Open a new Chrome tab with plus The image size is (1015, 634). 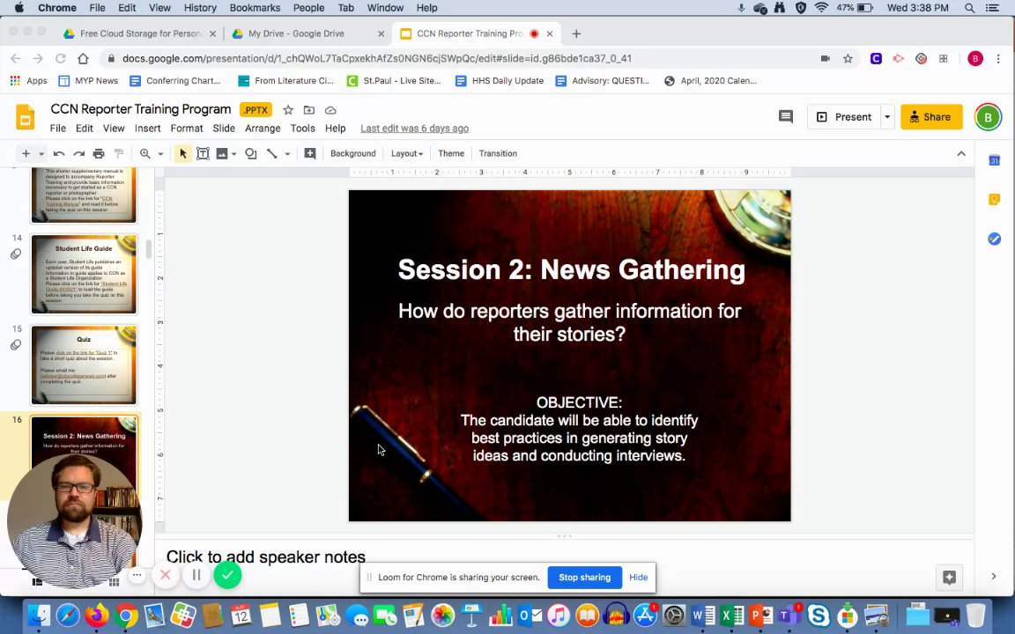[x=576, y=33]
